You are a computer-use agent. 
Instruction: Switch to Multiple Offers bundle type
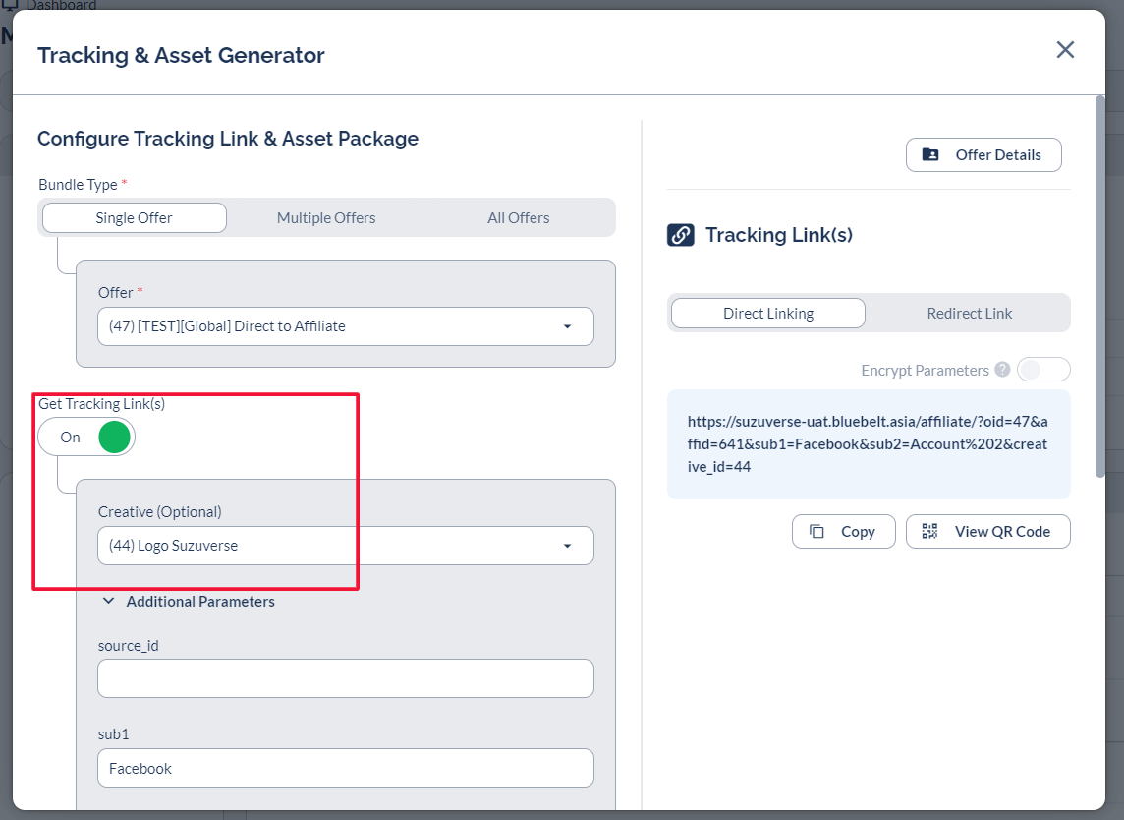point(326,218)
